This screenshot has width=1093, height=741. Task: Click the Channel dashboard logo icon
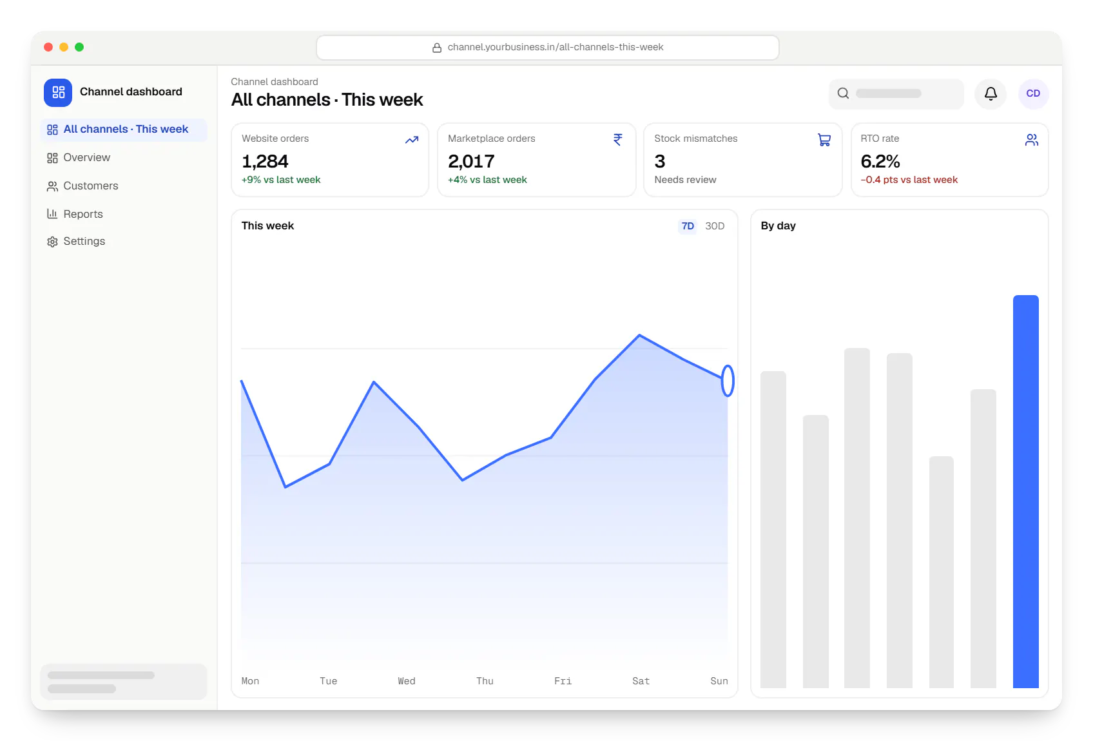pyautogui.click(x=58, y=92)
